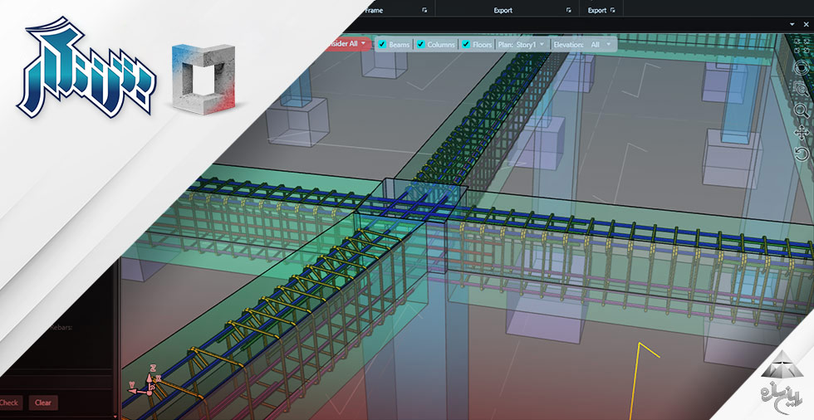Click the Export ribbon group label
This screenshot has width=814, height=420.
[503, 11]
